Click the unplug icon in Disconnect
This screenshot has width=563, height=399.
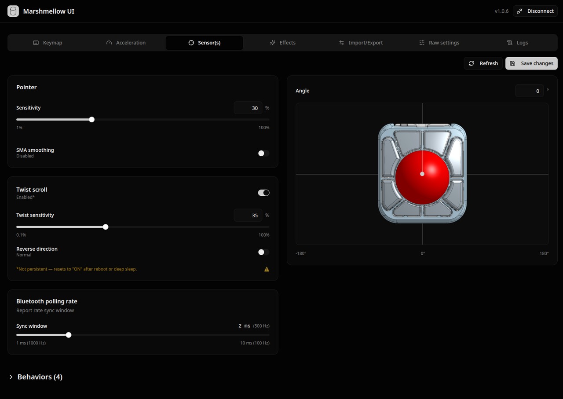coord(520,11)
